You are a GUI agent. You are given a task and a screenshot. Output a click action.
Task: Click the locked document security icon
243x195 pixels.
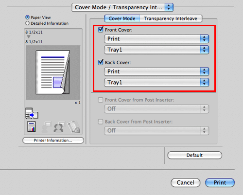tap(74, 126)
